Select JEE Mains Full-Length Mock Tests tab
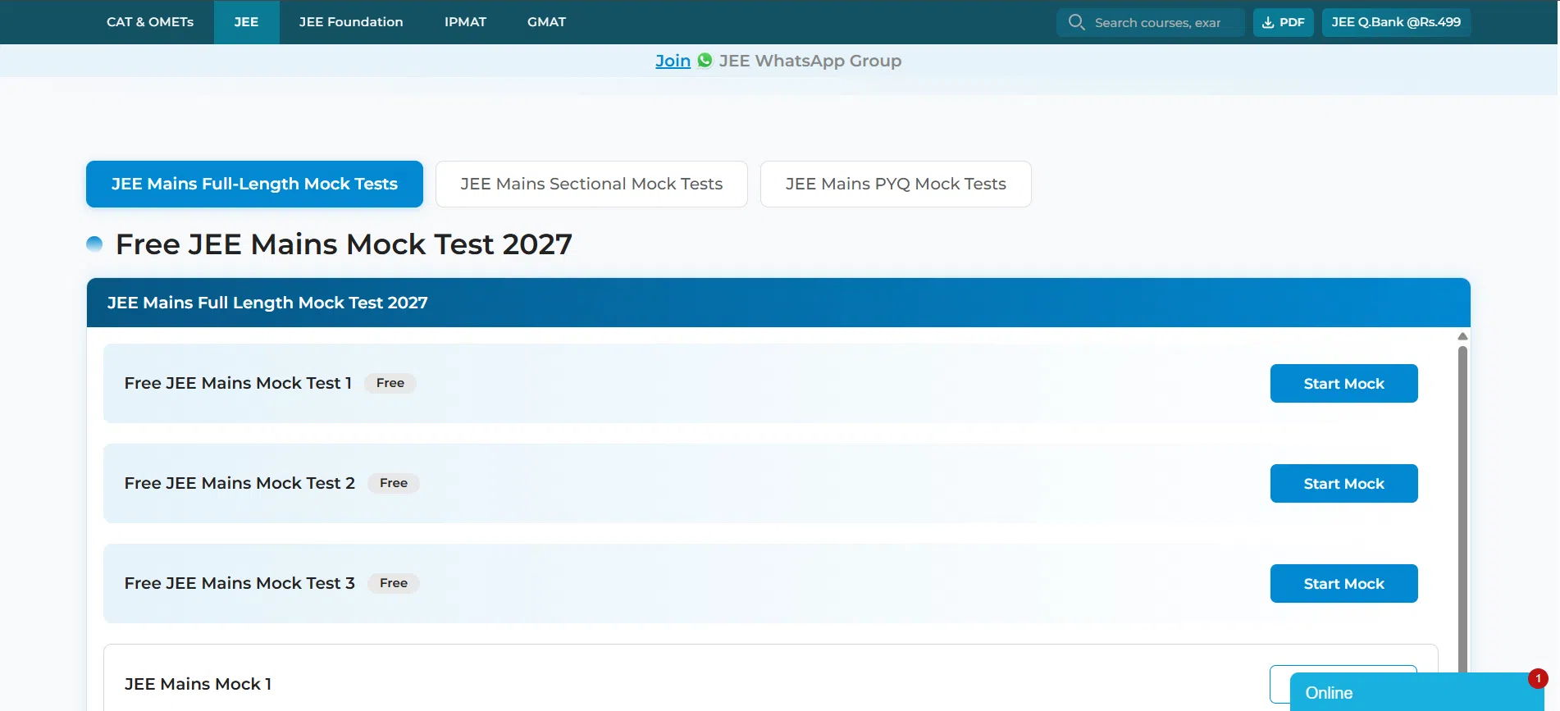The width and height of the screenshot is (1560, 711). [x=254, y=184]
